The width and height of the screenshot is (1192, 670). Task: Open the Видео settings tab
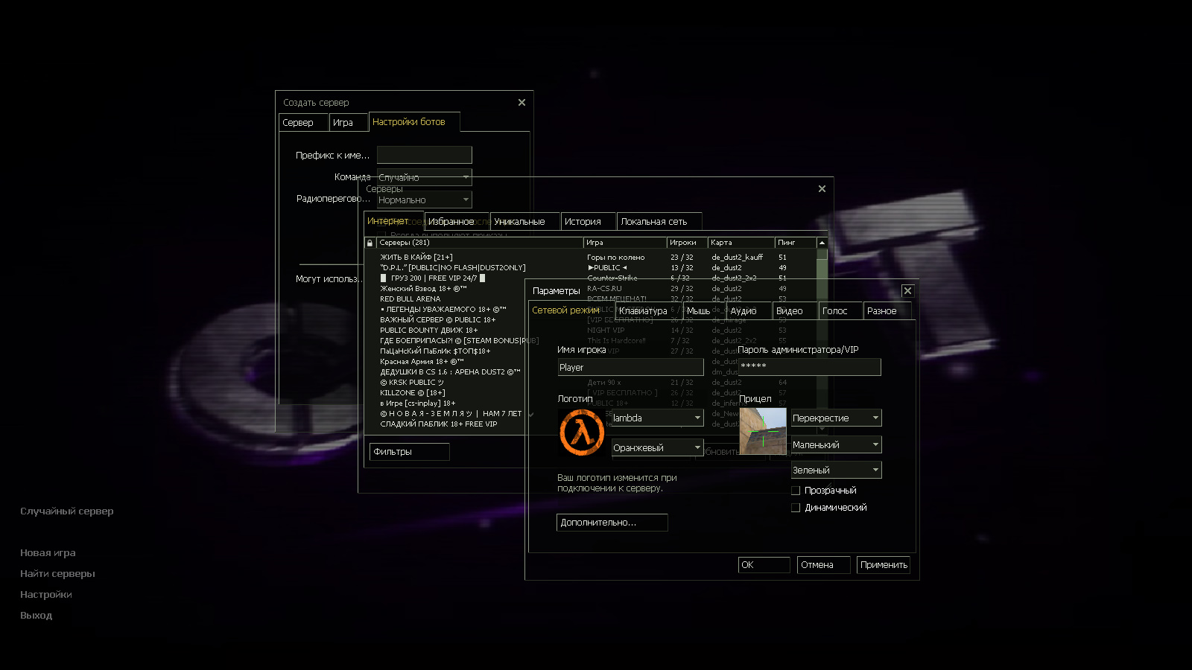point(789,311)
